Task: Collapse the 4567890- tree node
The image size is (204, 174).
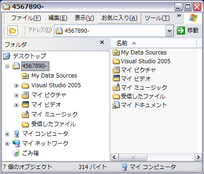Action: [7, 66]
